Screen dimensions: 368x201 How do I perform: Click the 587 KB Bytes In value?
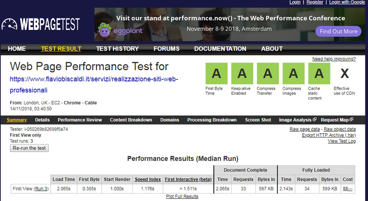click(x=266, y=189)
